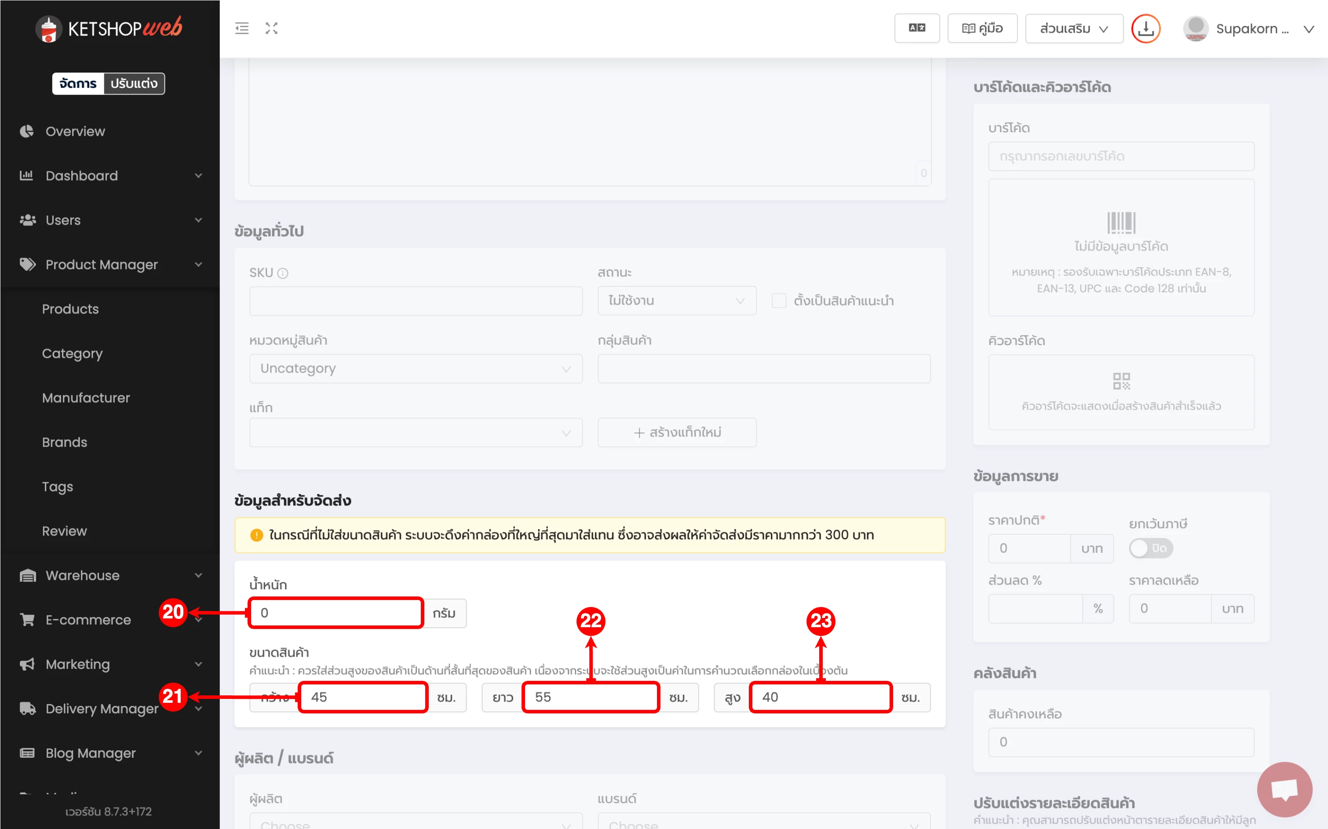
Task: Switch to ปรับแต่ง mode
Action: pyautogui.click(x=134, y=84)
